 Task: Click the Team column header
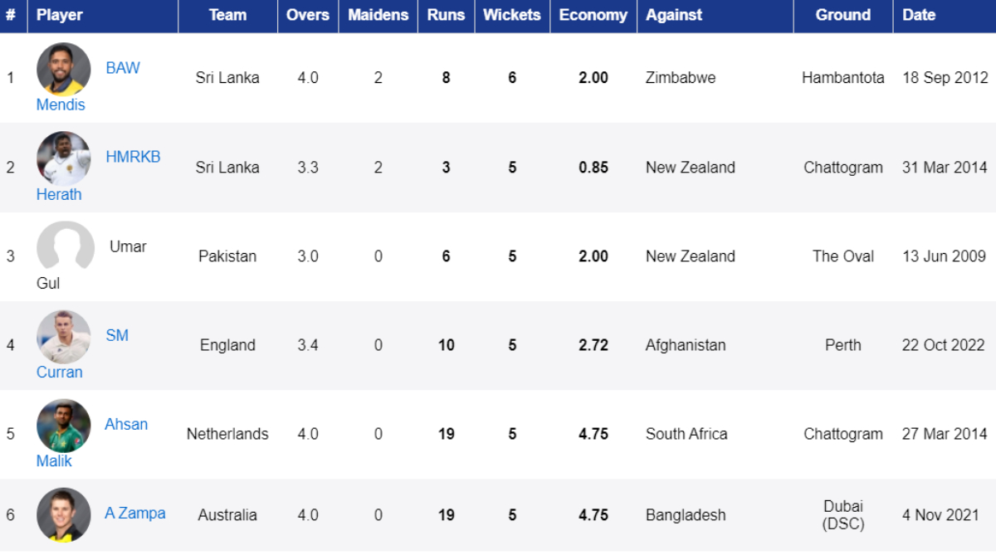(227, 15)
